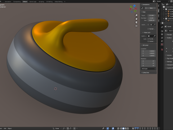Expand the Settings panel in World properties
The width and height of the screenshot is (173, 130).
point(166,62)
